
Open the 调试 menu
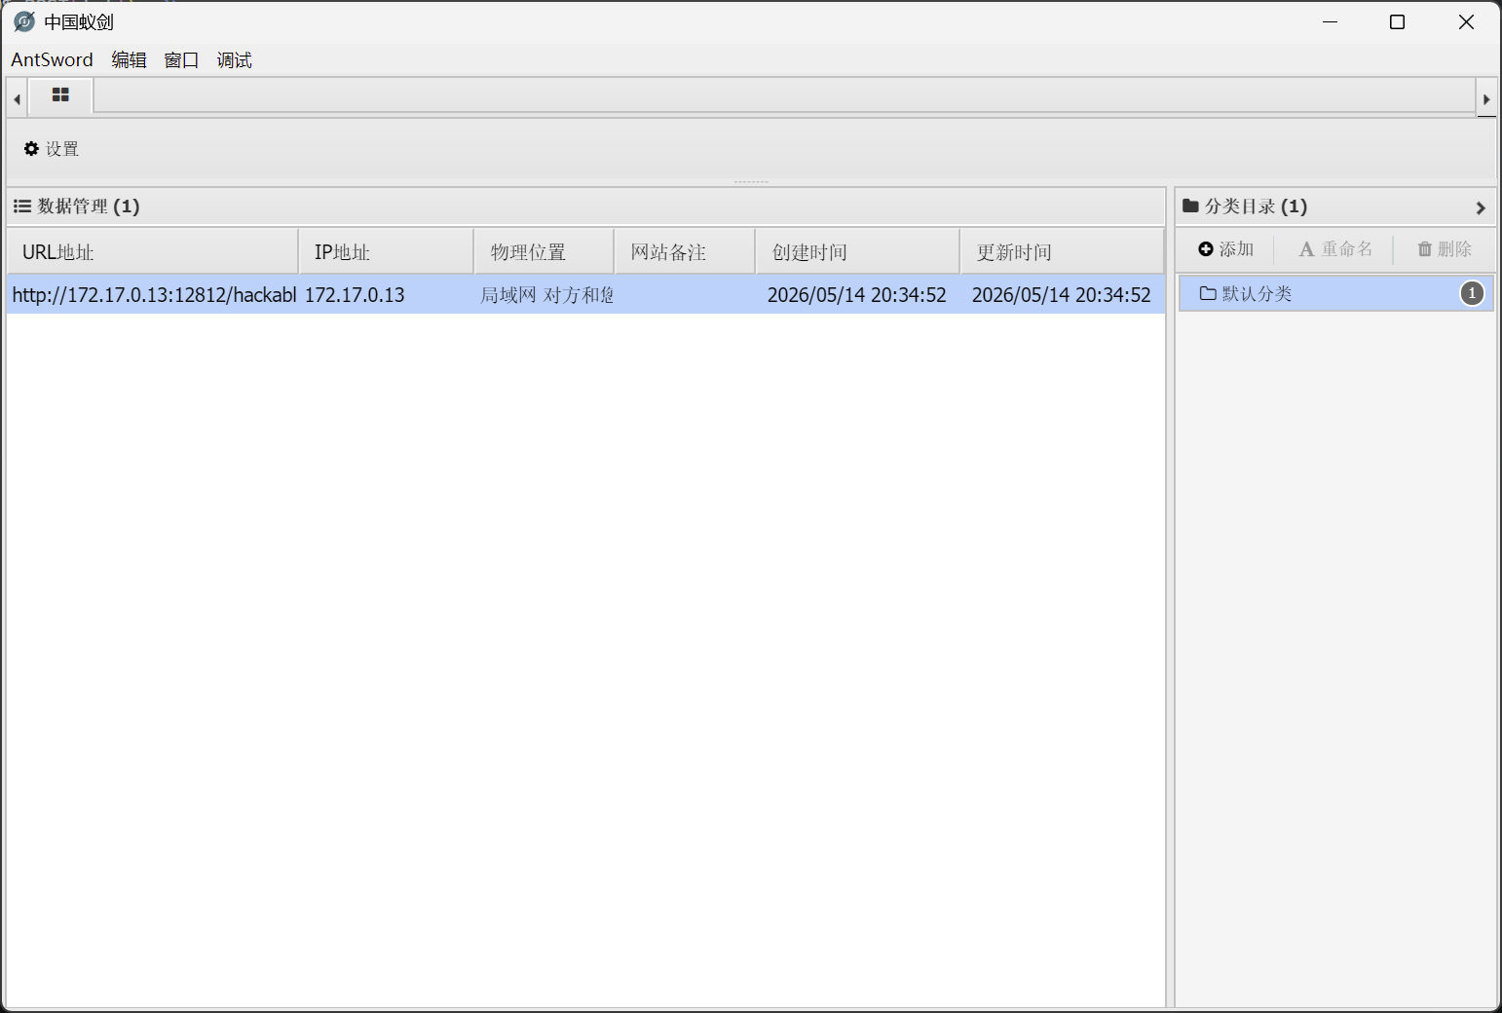[234, 59]
